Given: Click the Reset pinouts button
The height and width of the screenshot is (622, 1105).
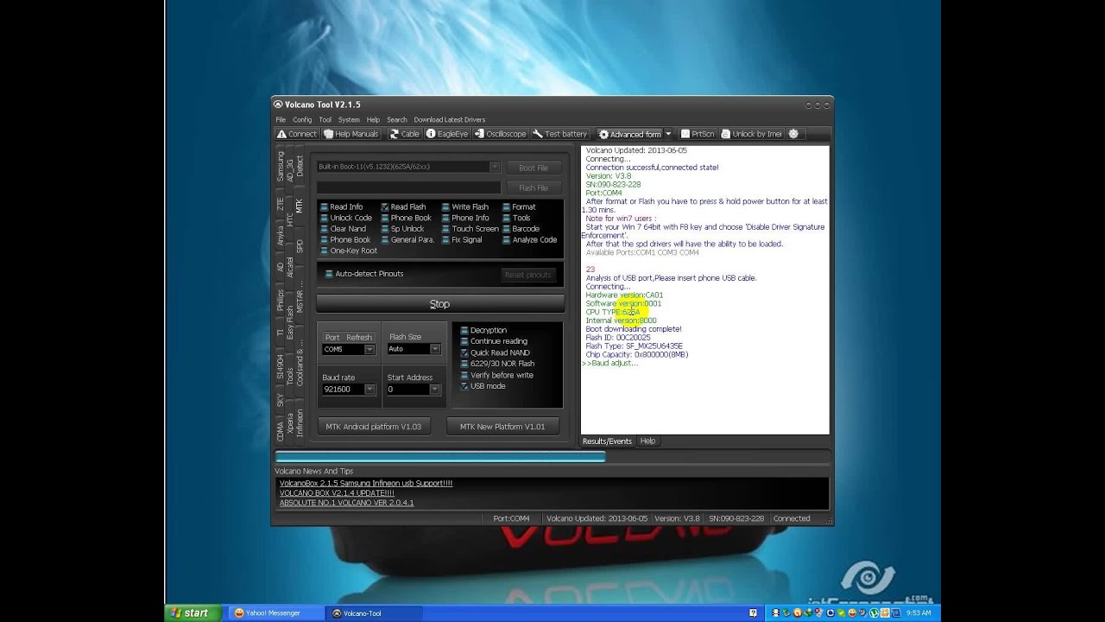Looking at the screenshot, I should pos(527,275).
